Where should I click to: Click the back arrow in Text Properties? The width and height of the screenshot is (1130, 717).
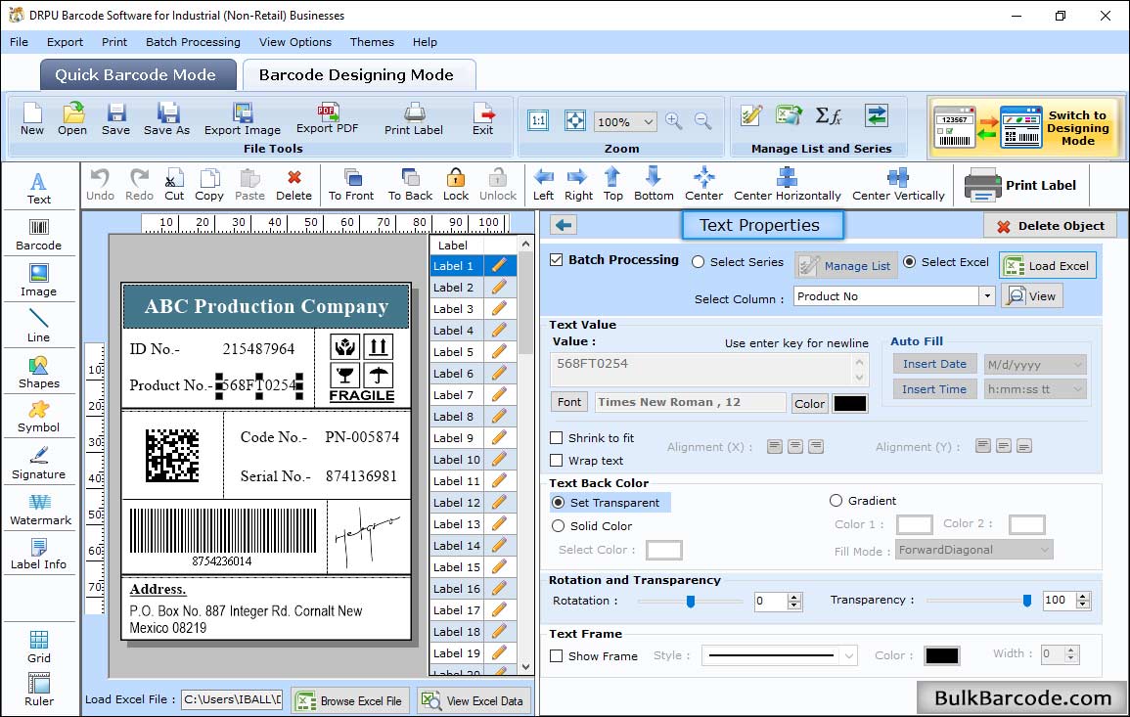(x=564, y=225)
